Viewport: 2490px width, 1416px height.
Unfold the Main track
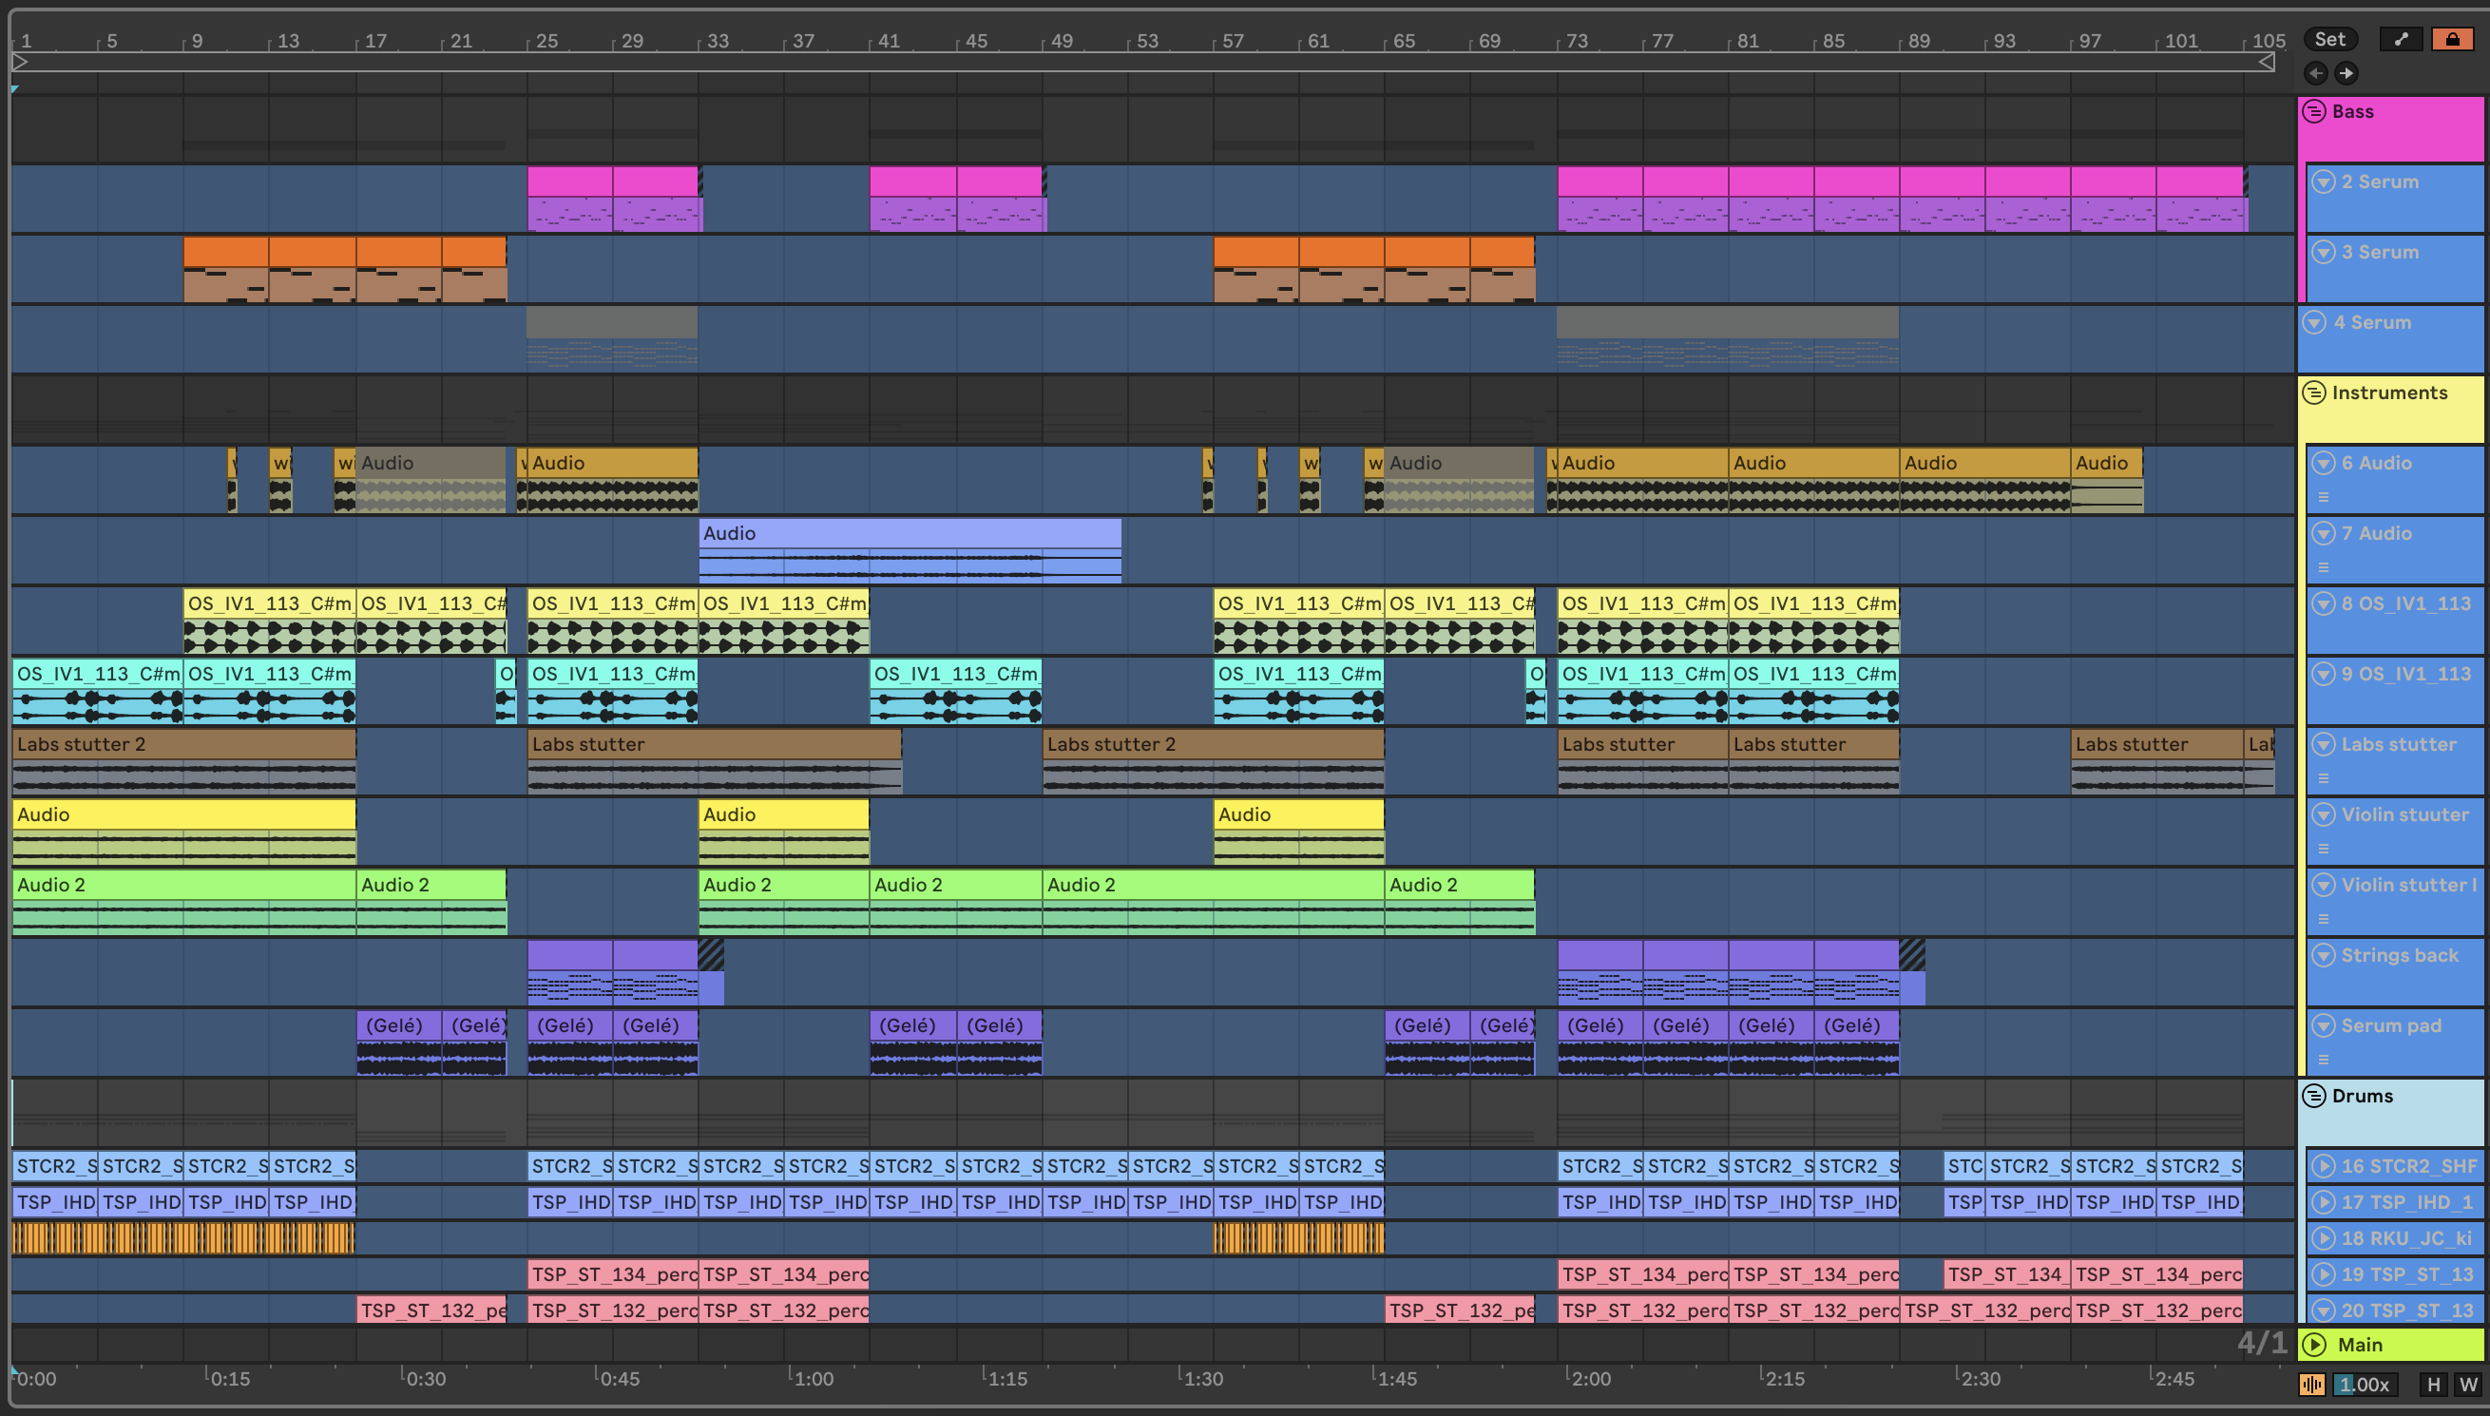click(2314, 1344)
